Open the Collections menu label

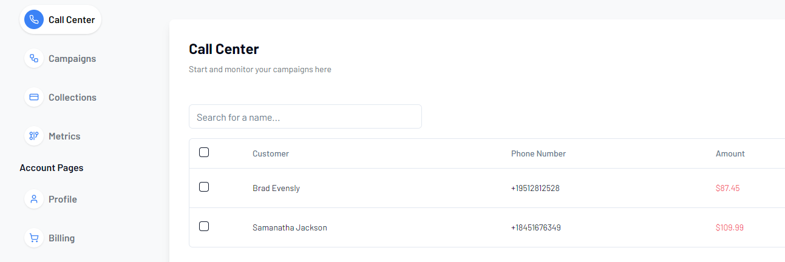72,98
